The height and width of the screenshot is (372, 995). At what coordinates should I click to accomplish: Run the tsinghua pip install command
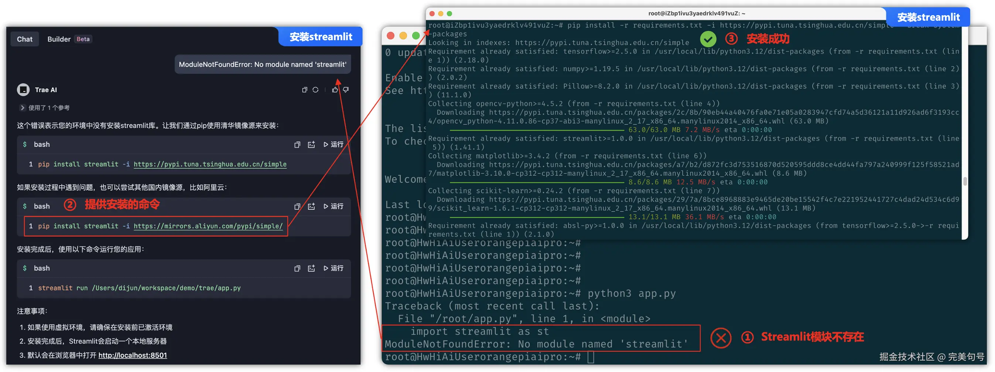tap(334, 145)
